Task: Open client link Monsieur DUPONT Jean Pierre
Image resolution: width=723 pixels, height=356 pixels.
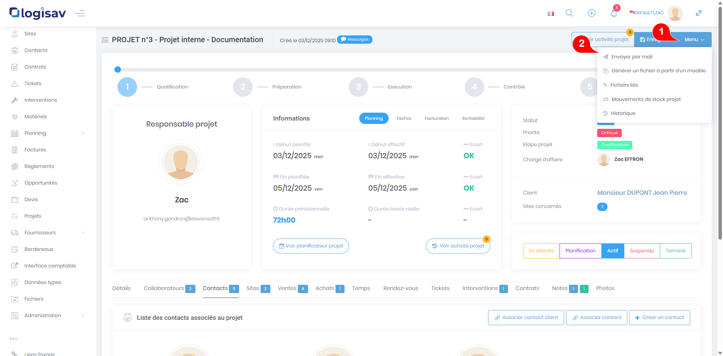Action: [x=642, y=193]
